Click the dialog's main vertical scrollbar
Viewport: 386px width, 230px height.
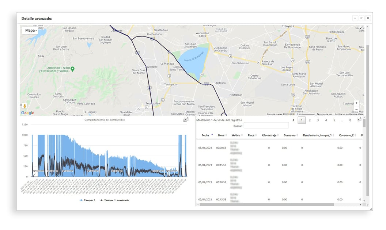pyautogui.click(x=368, y=120)
